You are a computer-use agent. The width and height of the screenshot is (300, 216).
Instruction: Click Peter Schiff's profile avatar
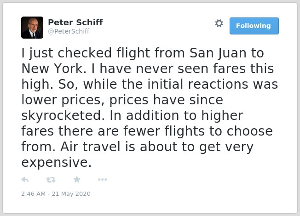coord(32,28)
